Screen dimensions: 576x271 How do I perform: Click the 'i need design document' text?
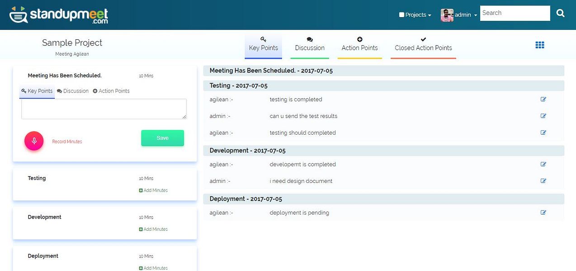click(301, 181)
